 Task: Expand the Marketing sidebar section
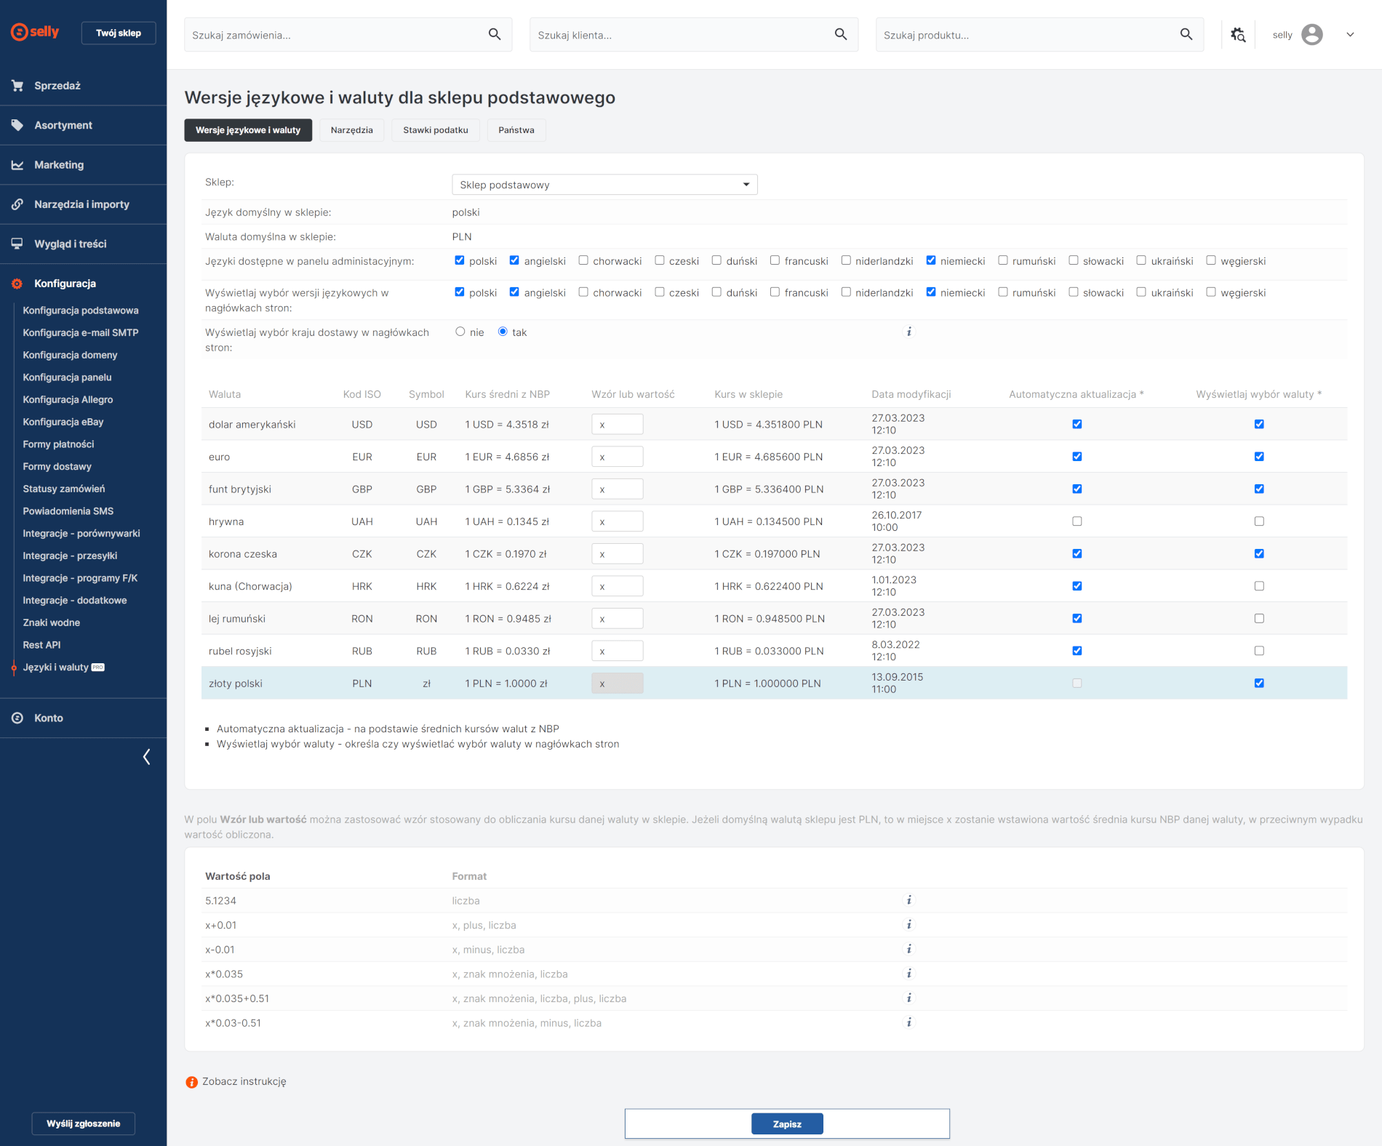click(83, 165)
